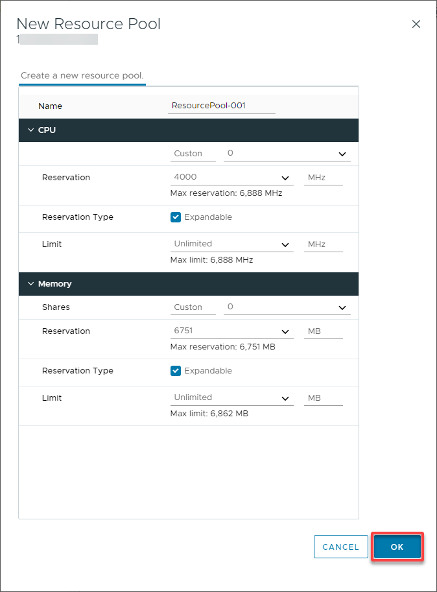
Task: Open Memory Shares level dropdown
Action: tap(193, 307)
